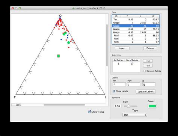Select the Abapó row with Q 78.33
This screenshot has height=136, width=178.
point(136,29)
